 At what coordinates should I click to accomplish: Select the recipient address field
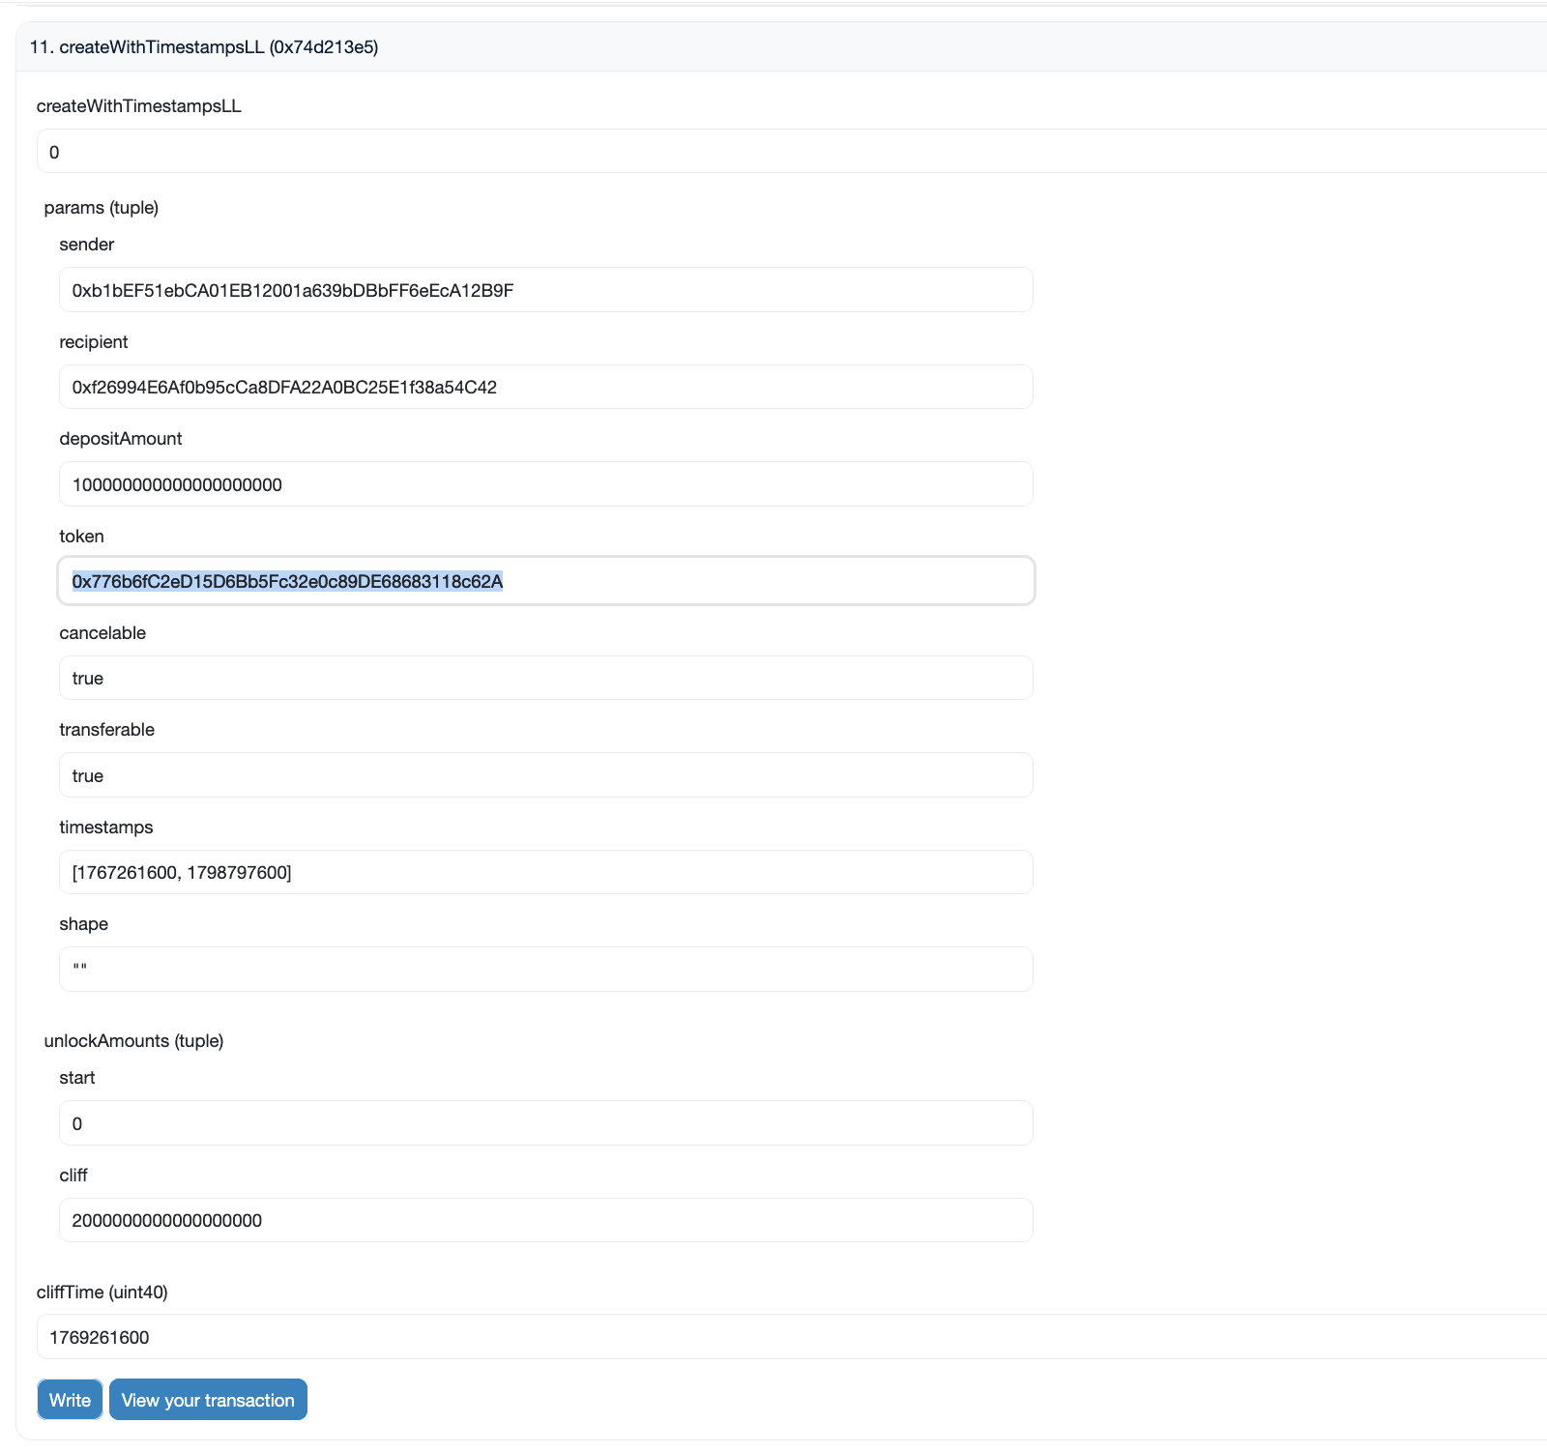pos(544,387)
